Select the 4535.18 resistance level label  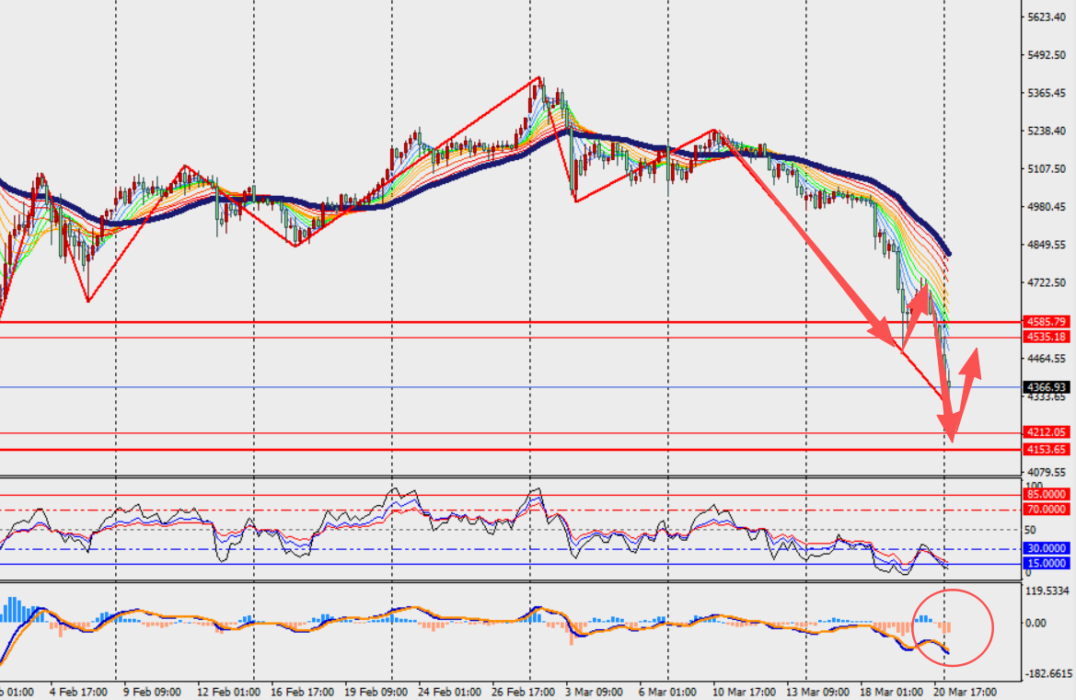[1048, 338]
